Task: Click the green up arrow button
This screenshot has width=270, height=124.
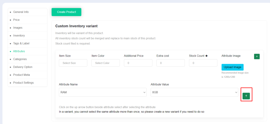Action: 246,96
